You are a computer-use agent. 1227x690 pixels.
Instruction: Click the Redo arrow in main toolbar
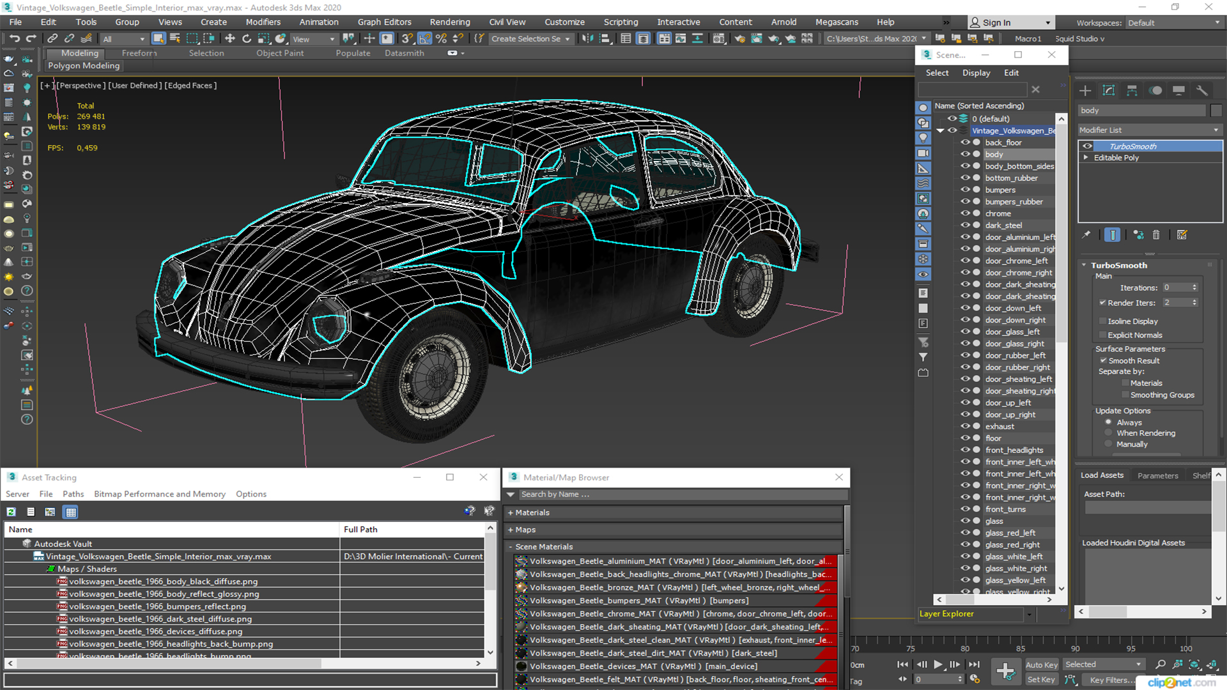point(30,39)
